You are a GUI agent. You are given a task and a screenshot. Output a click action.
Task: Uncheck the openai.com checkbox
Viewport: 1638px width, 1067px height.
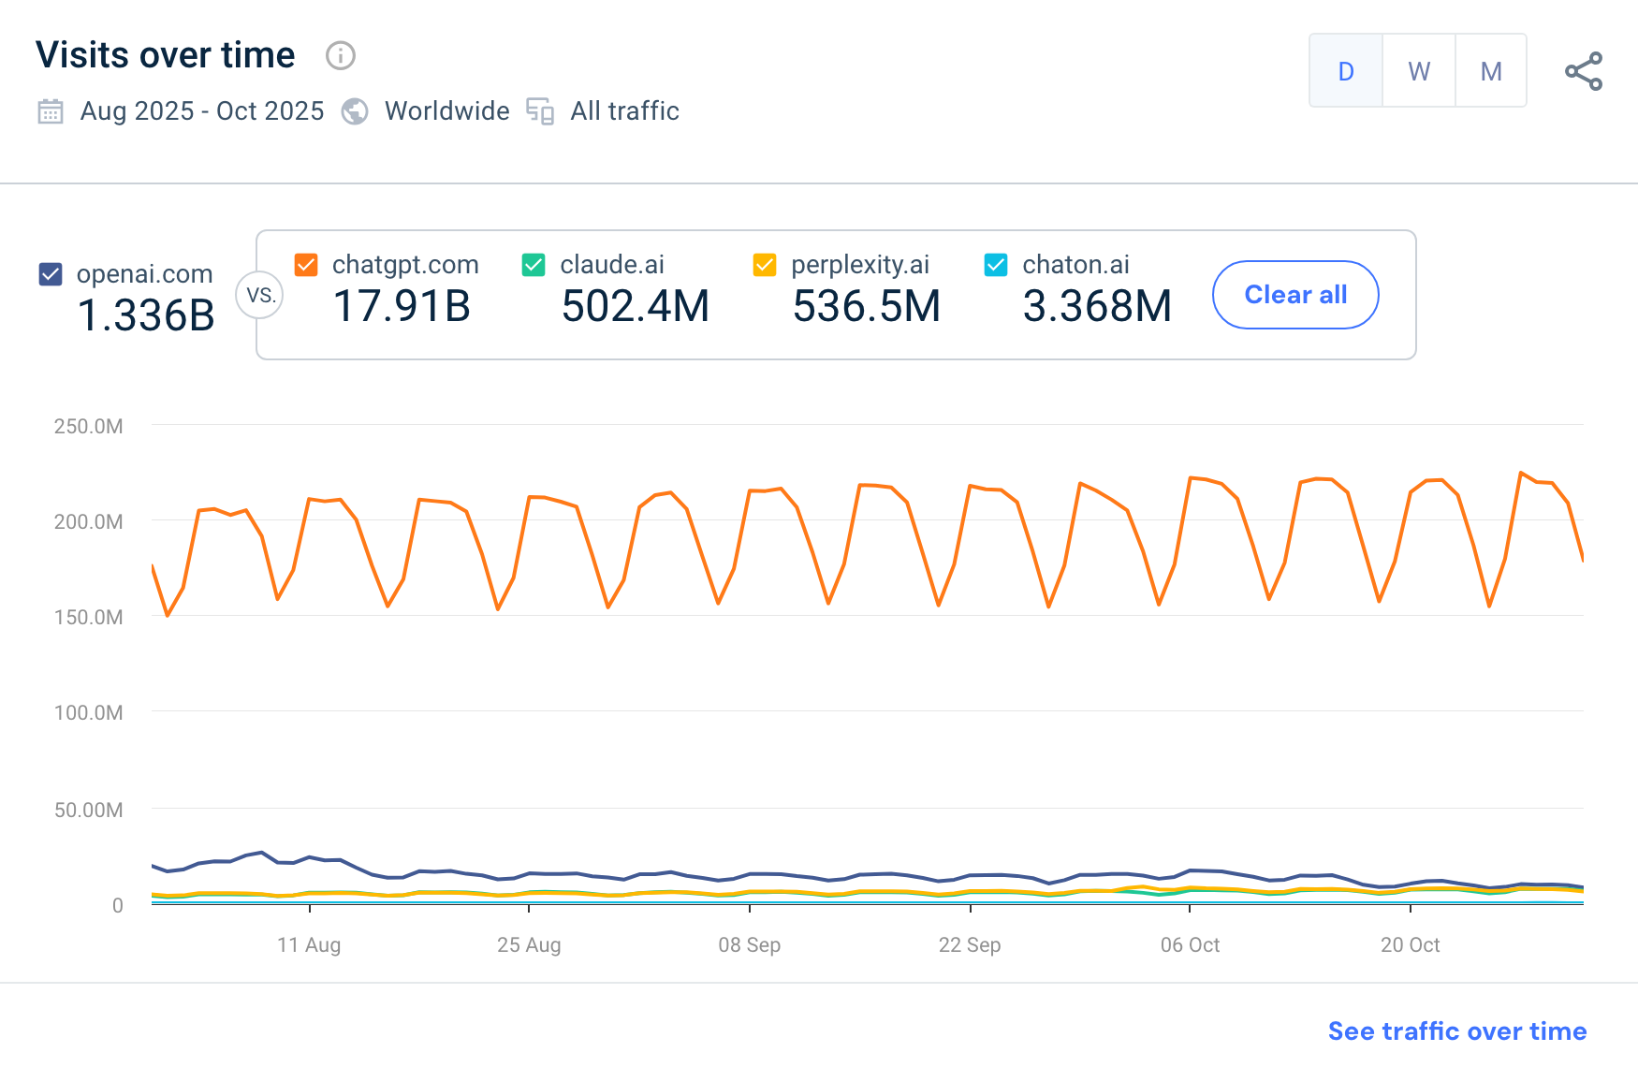point(51,274)
